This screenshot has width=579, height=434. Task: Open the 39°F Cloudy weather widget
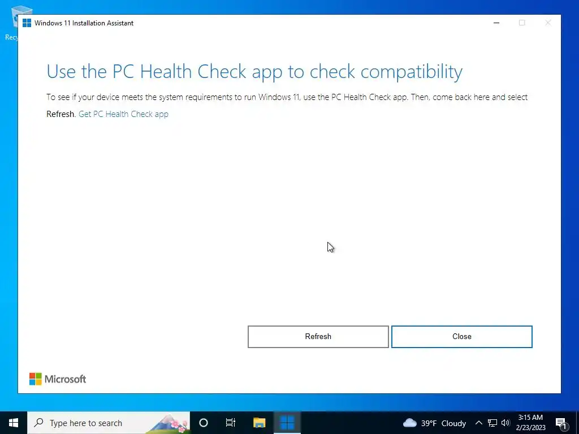click(434, 423)
